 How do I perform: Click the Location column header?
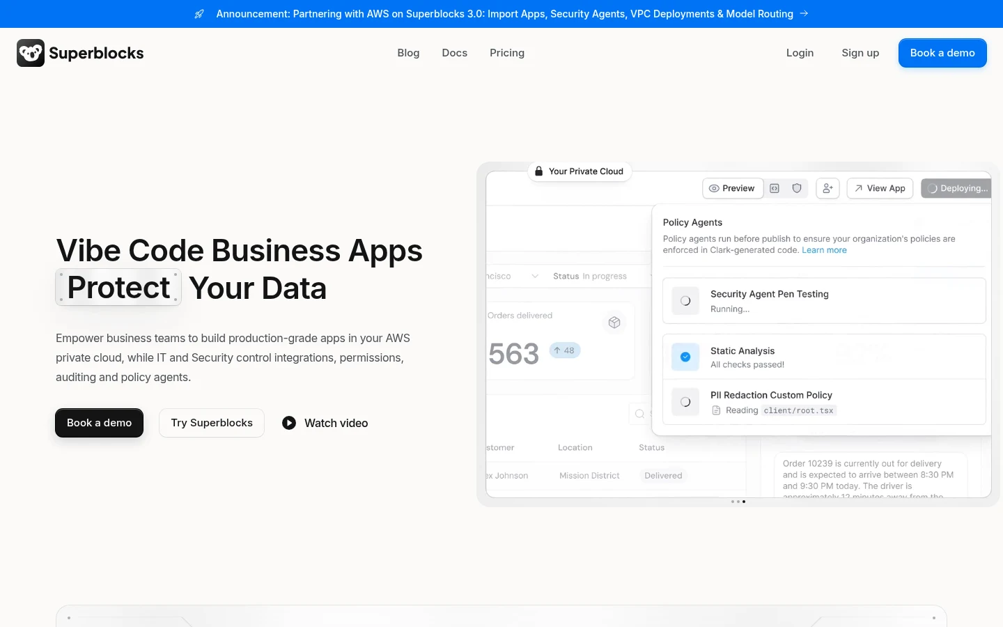[x=575, y=447]
